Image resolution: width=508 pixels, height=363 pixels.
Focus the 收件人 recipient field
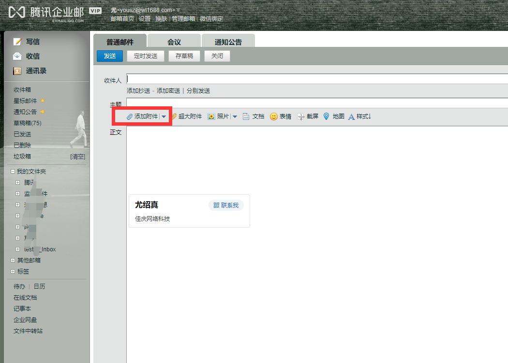(317, 79)
